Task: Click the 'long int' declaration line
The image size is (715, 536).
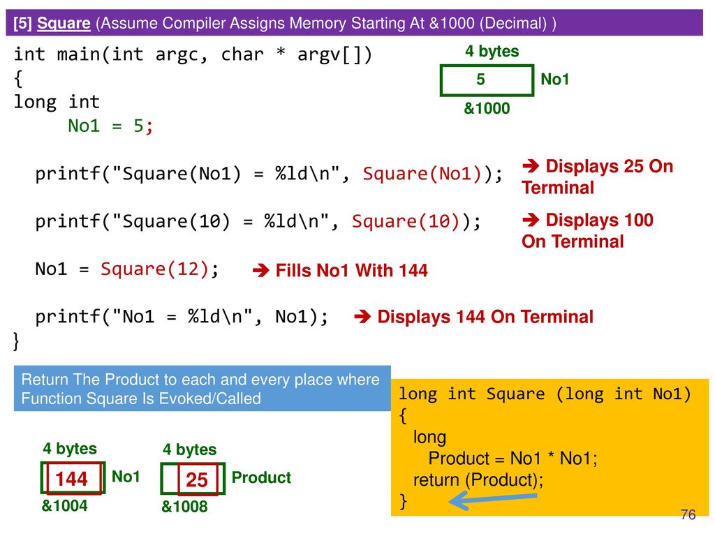Action: [57, 102]
